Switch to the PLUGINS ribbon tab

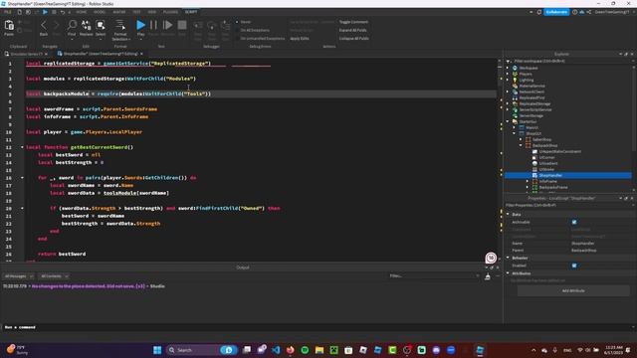click(x=170, y=12)
